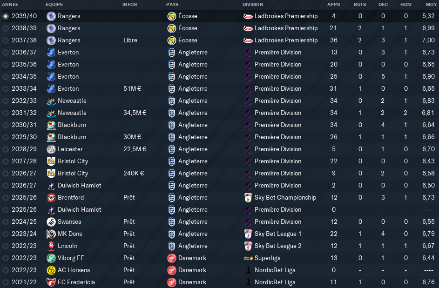Viewport: 439px width, 288px height.
Task: Sort by the MOY column header
Action: click(431, 5)
